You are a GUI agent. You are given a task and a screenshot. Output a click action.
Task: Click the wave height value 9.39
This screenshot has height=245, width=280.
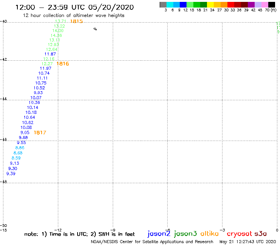click(11, 174)
